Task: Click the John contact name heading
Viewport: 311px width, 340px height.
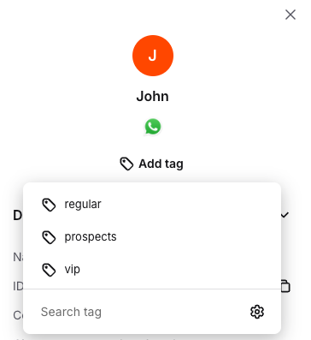Action: [x=153, y=96]
